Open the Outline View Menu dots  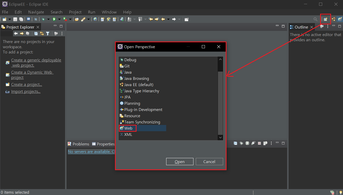(328, 26)
